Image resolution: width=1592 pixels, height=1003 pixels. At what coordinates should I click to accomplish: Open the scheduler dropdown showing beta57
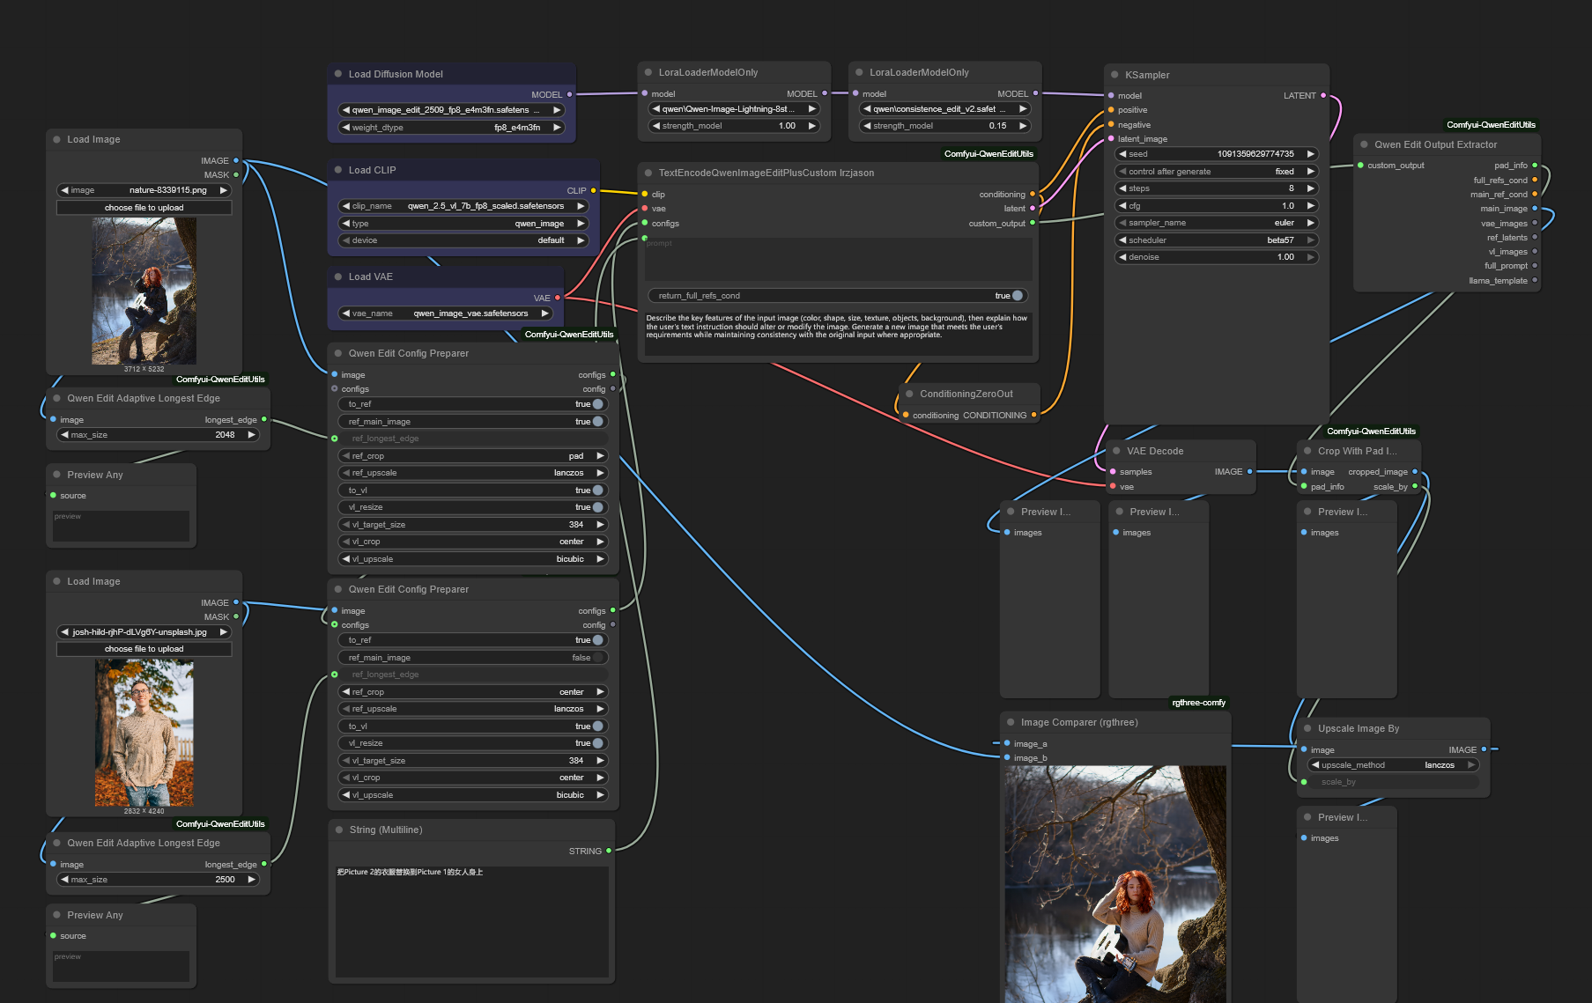point(1216,240)
